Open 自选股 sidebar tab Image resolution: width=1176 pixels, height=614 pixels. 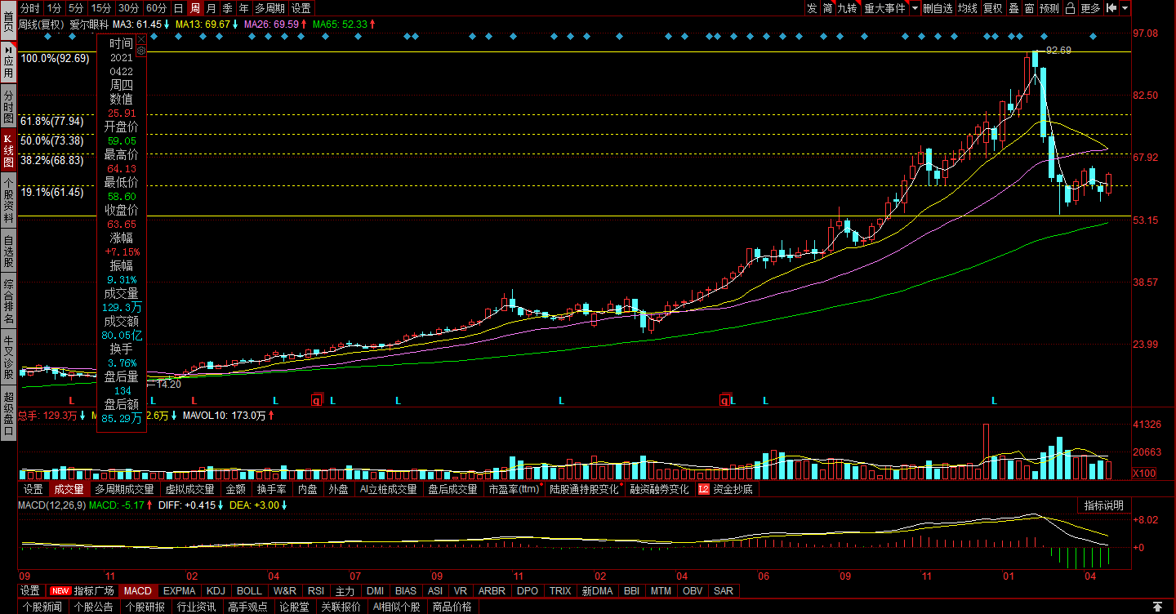[x=8, y=251]
